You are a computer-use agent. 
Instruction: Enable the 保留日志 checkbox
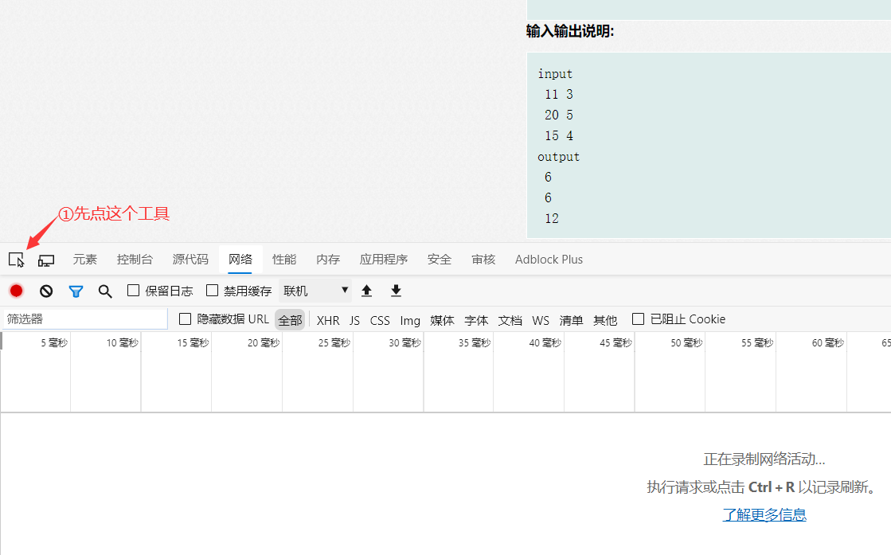132,290
